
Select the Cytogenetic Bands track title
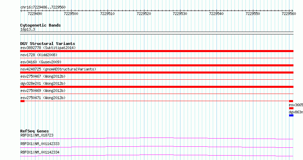(41, 25)
